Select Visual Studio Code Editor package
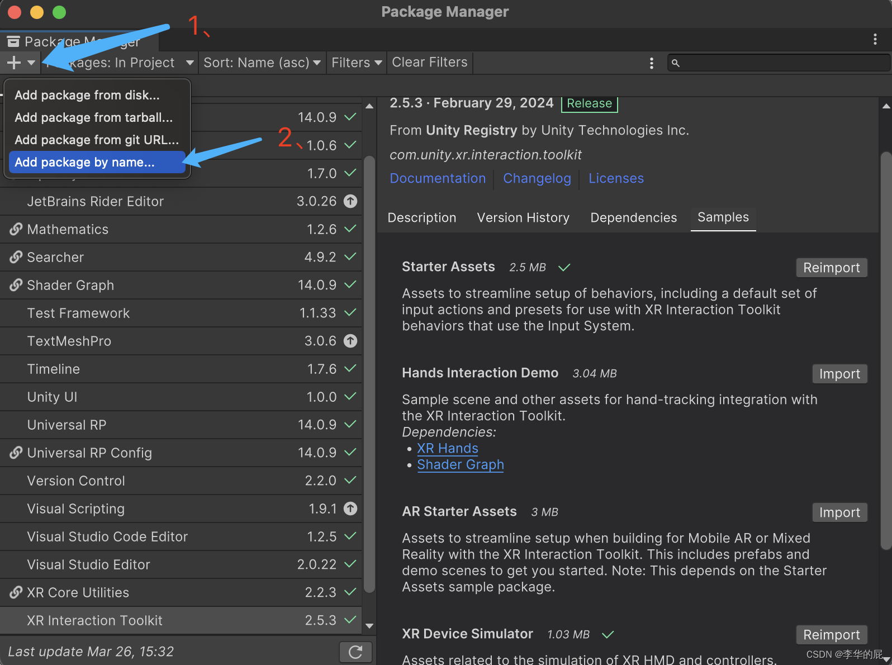892x665 pixels. tap(181, 536)
